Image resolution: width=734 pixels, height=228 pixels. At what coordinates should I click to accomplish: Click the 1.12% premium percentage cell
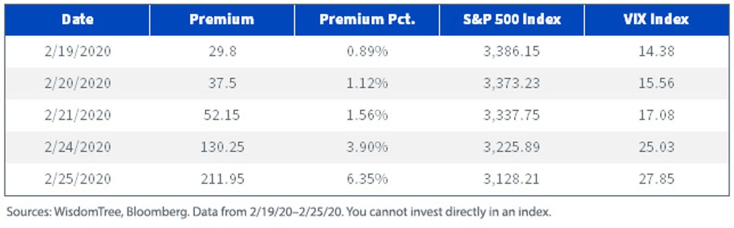point(367,84)
